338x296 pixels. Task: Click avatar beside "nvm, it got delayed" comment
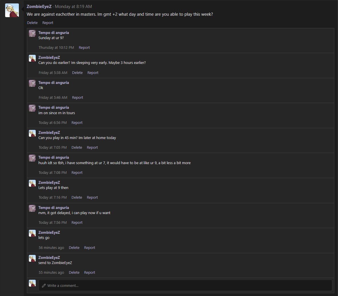coord(32,208)
